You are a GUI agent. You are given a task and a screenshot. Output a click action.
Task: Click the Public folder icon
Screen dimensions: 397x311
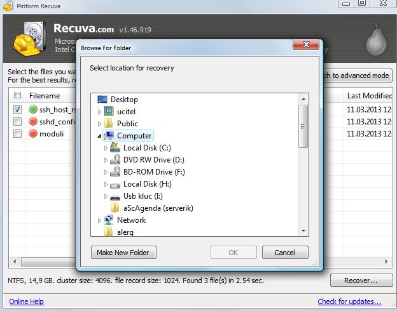pyautogui.click(x=109, y=123)
